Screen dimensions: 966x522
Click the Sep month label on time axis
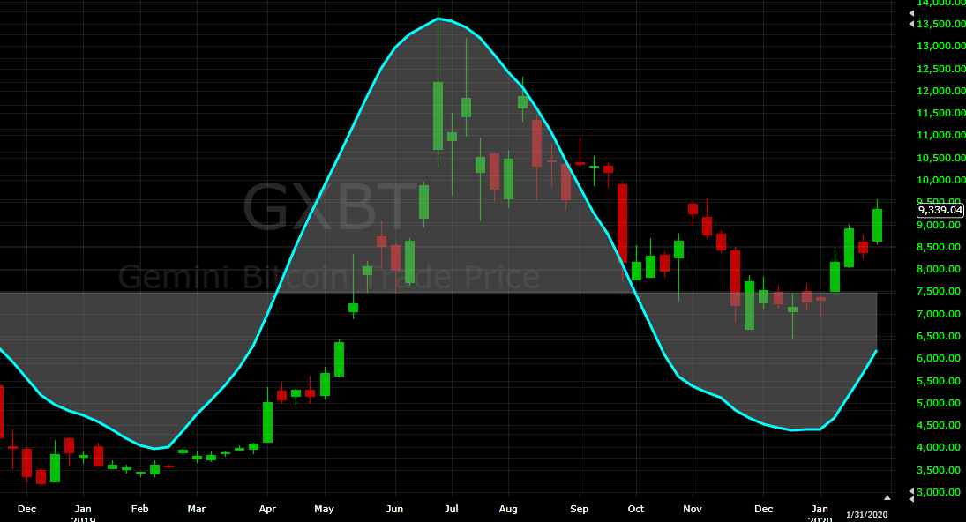click(x=579, y=509)
